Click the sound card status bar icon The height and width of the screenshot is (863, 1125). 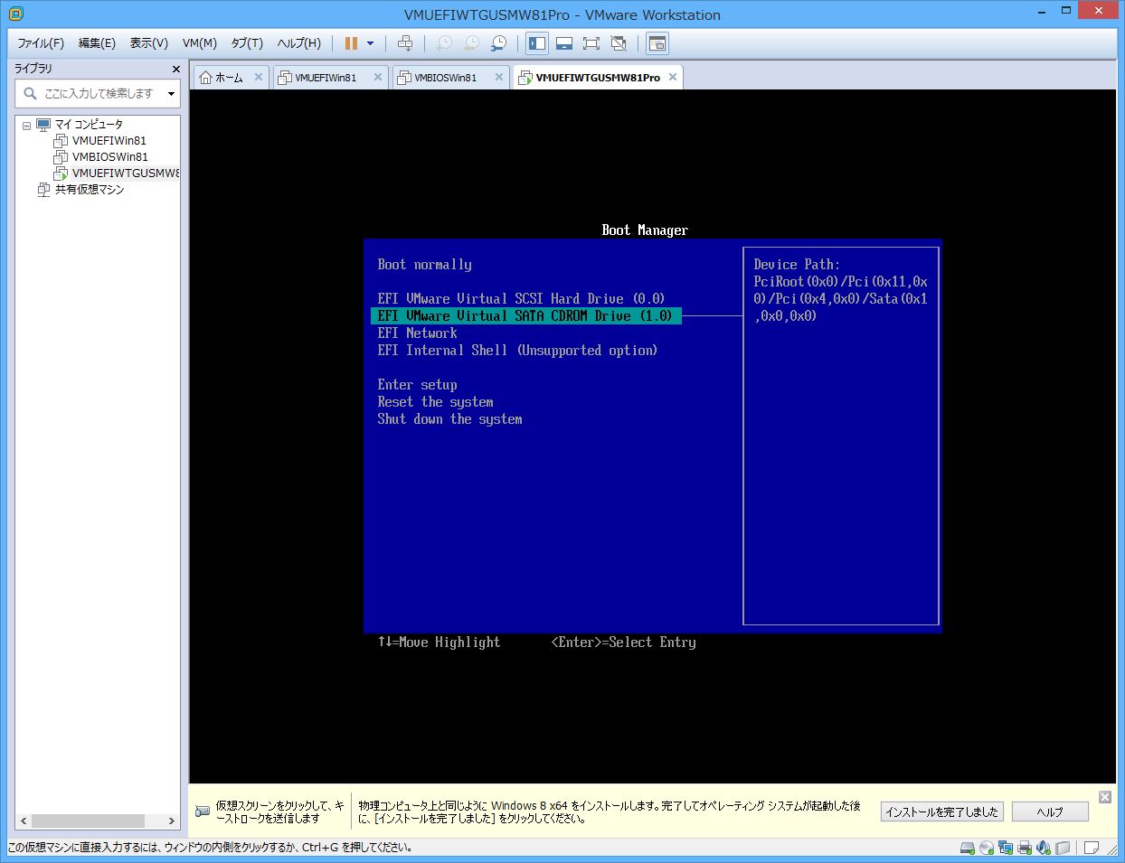1044,848
